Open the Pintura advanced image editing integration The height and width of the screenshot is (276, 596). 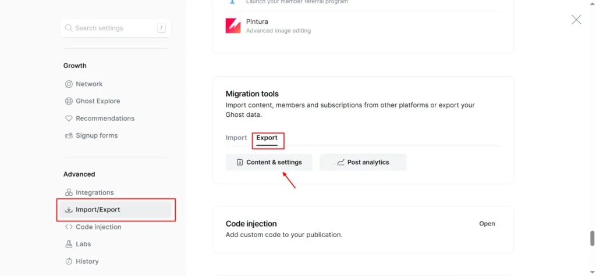[279, 26]
